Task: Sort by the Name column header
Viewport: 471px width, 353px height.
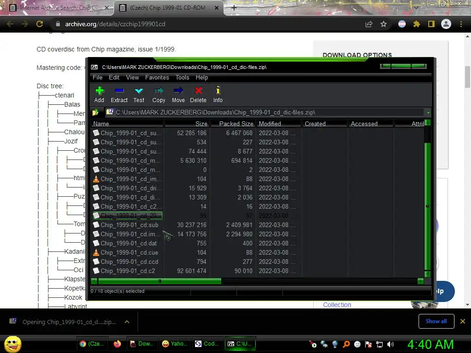Action: (x=127, y=124)
